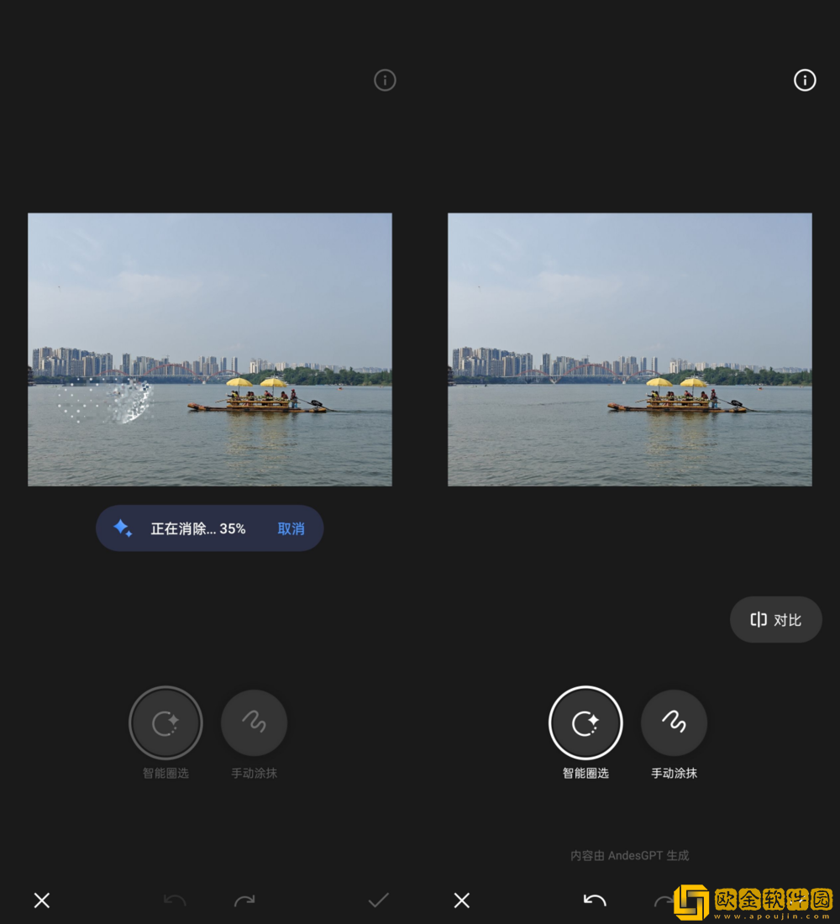Tap the undo arrow on the left toolbar
This screenshot has width=840, height=924.
pos(176,900)
